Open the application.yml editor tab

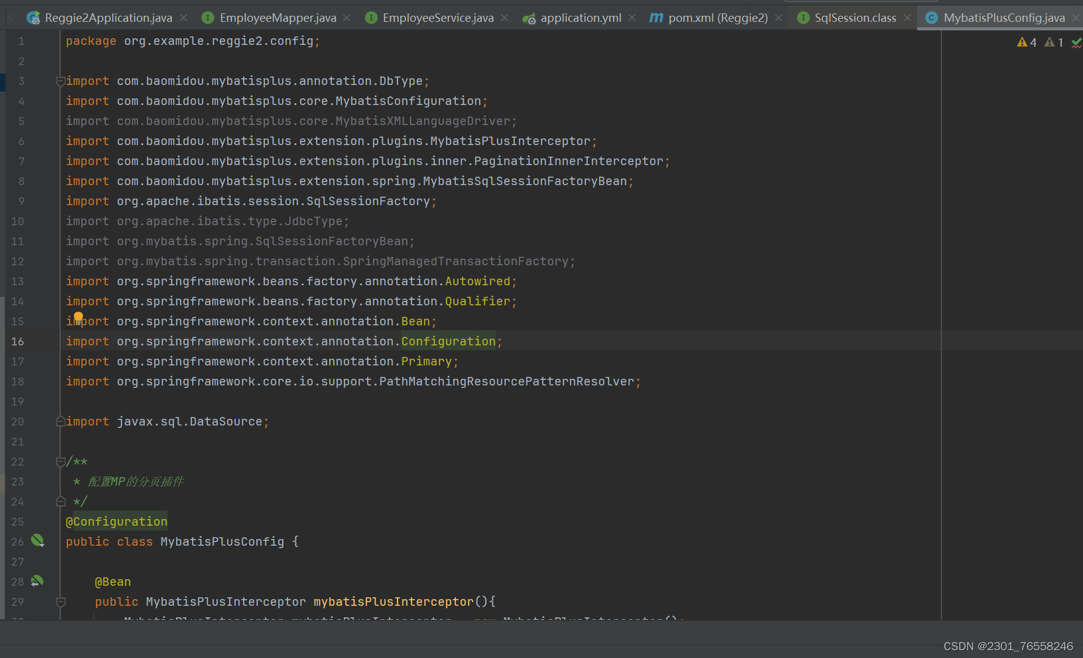coord(580,18)
